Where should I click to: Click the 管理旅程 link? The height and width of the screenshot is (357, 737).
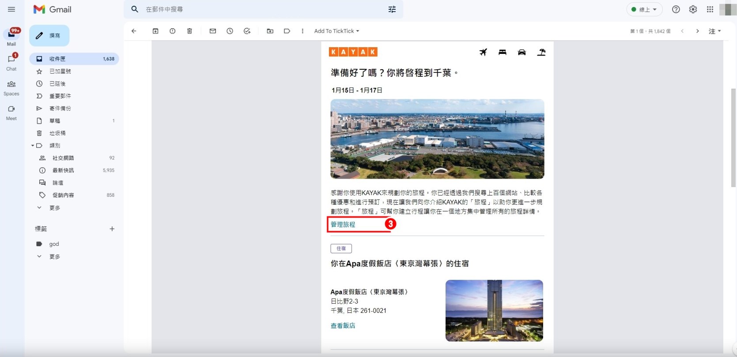tap(343, 225)
